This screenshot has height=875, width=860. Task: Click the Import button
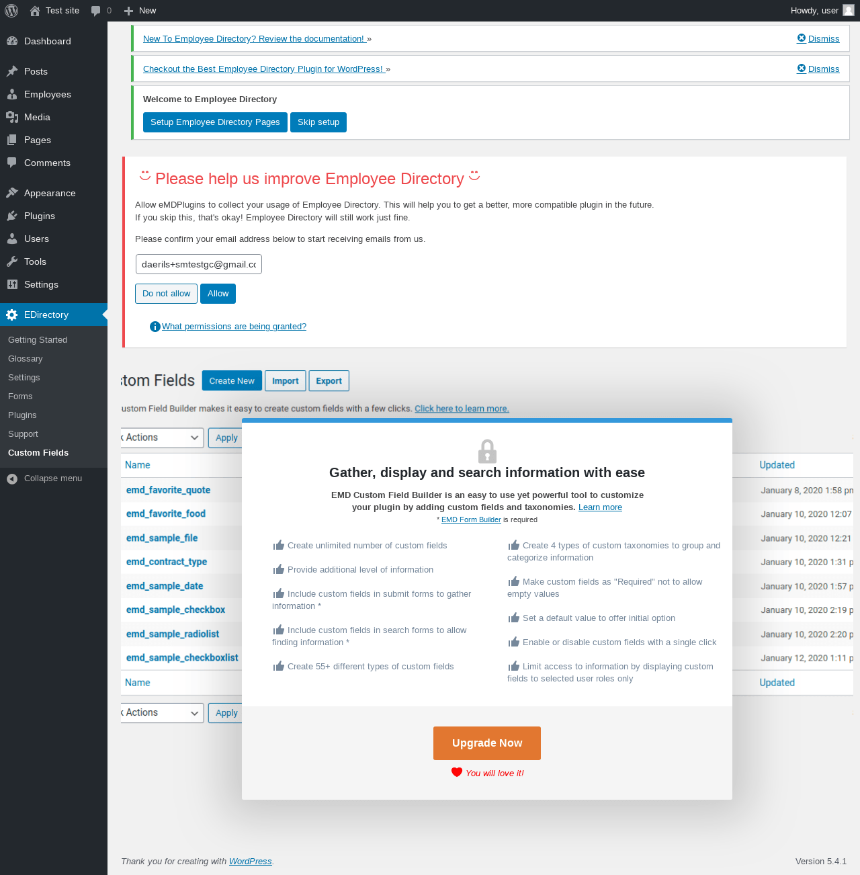pos(286,381)
